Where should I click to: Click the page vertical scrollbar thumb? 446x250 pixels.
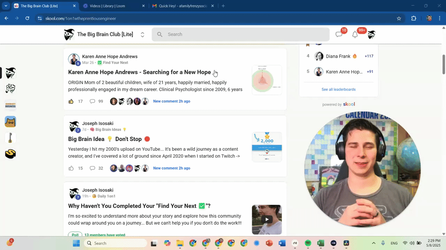443,64
